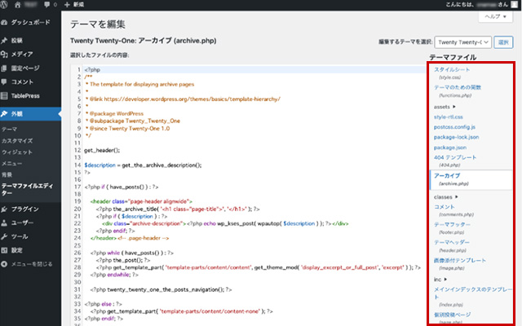The width and height of the screenshot is (522, 326).
Task: Click the $description = get_the_archive_description() line
Action: [x=143, y=165]
